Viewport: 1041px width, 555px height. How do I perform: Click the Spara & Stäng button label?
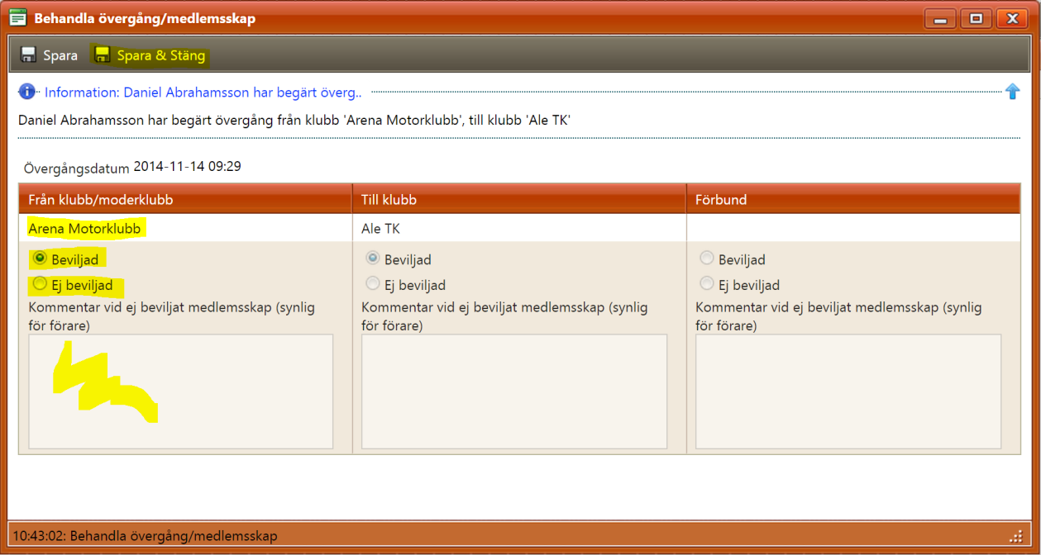point(161,55)
